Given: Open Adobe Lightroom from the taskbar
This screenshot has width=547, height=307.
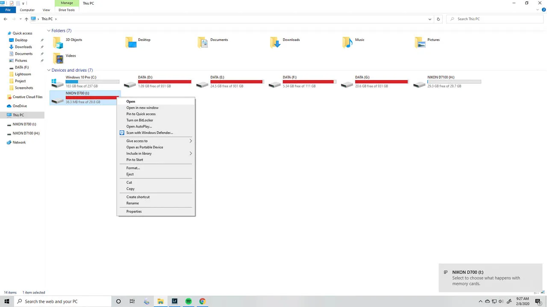Looking at the screenshot, I should 174,301.
